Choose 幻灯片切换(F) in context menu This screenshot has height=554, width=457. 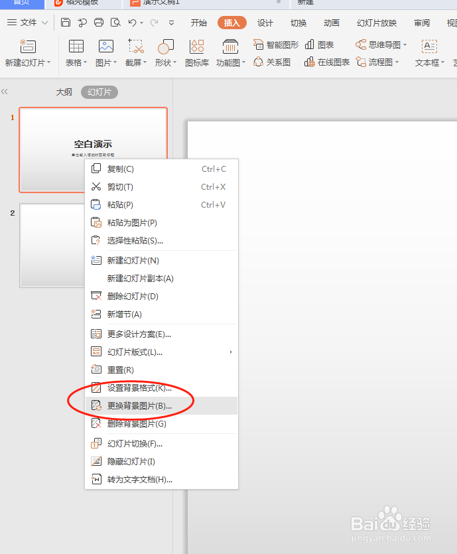[x=161, y=444]
